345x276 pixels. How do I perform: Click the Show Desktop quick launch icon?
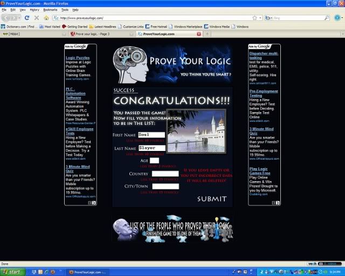tap(34, 272)
